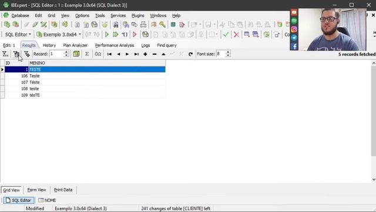This screenshot has width=376, height=212.
Task: Delete current record with minus icon
Action: click(155, 54)
